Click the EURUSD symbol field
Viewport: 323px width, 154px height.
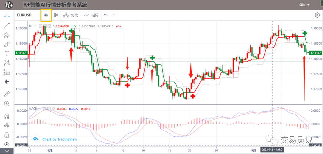tap(24, 15)
